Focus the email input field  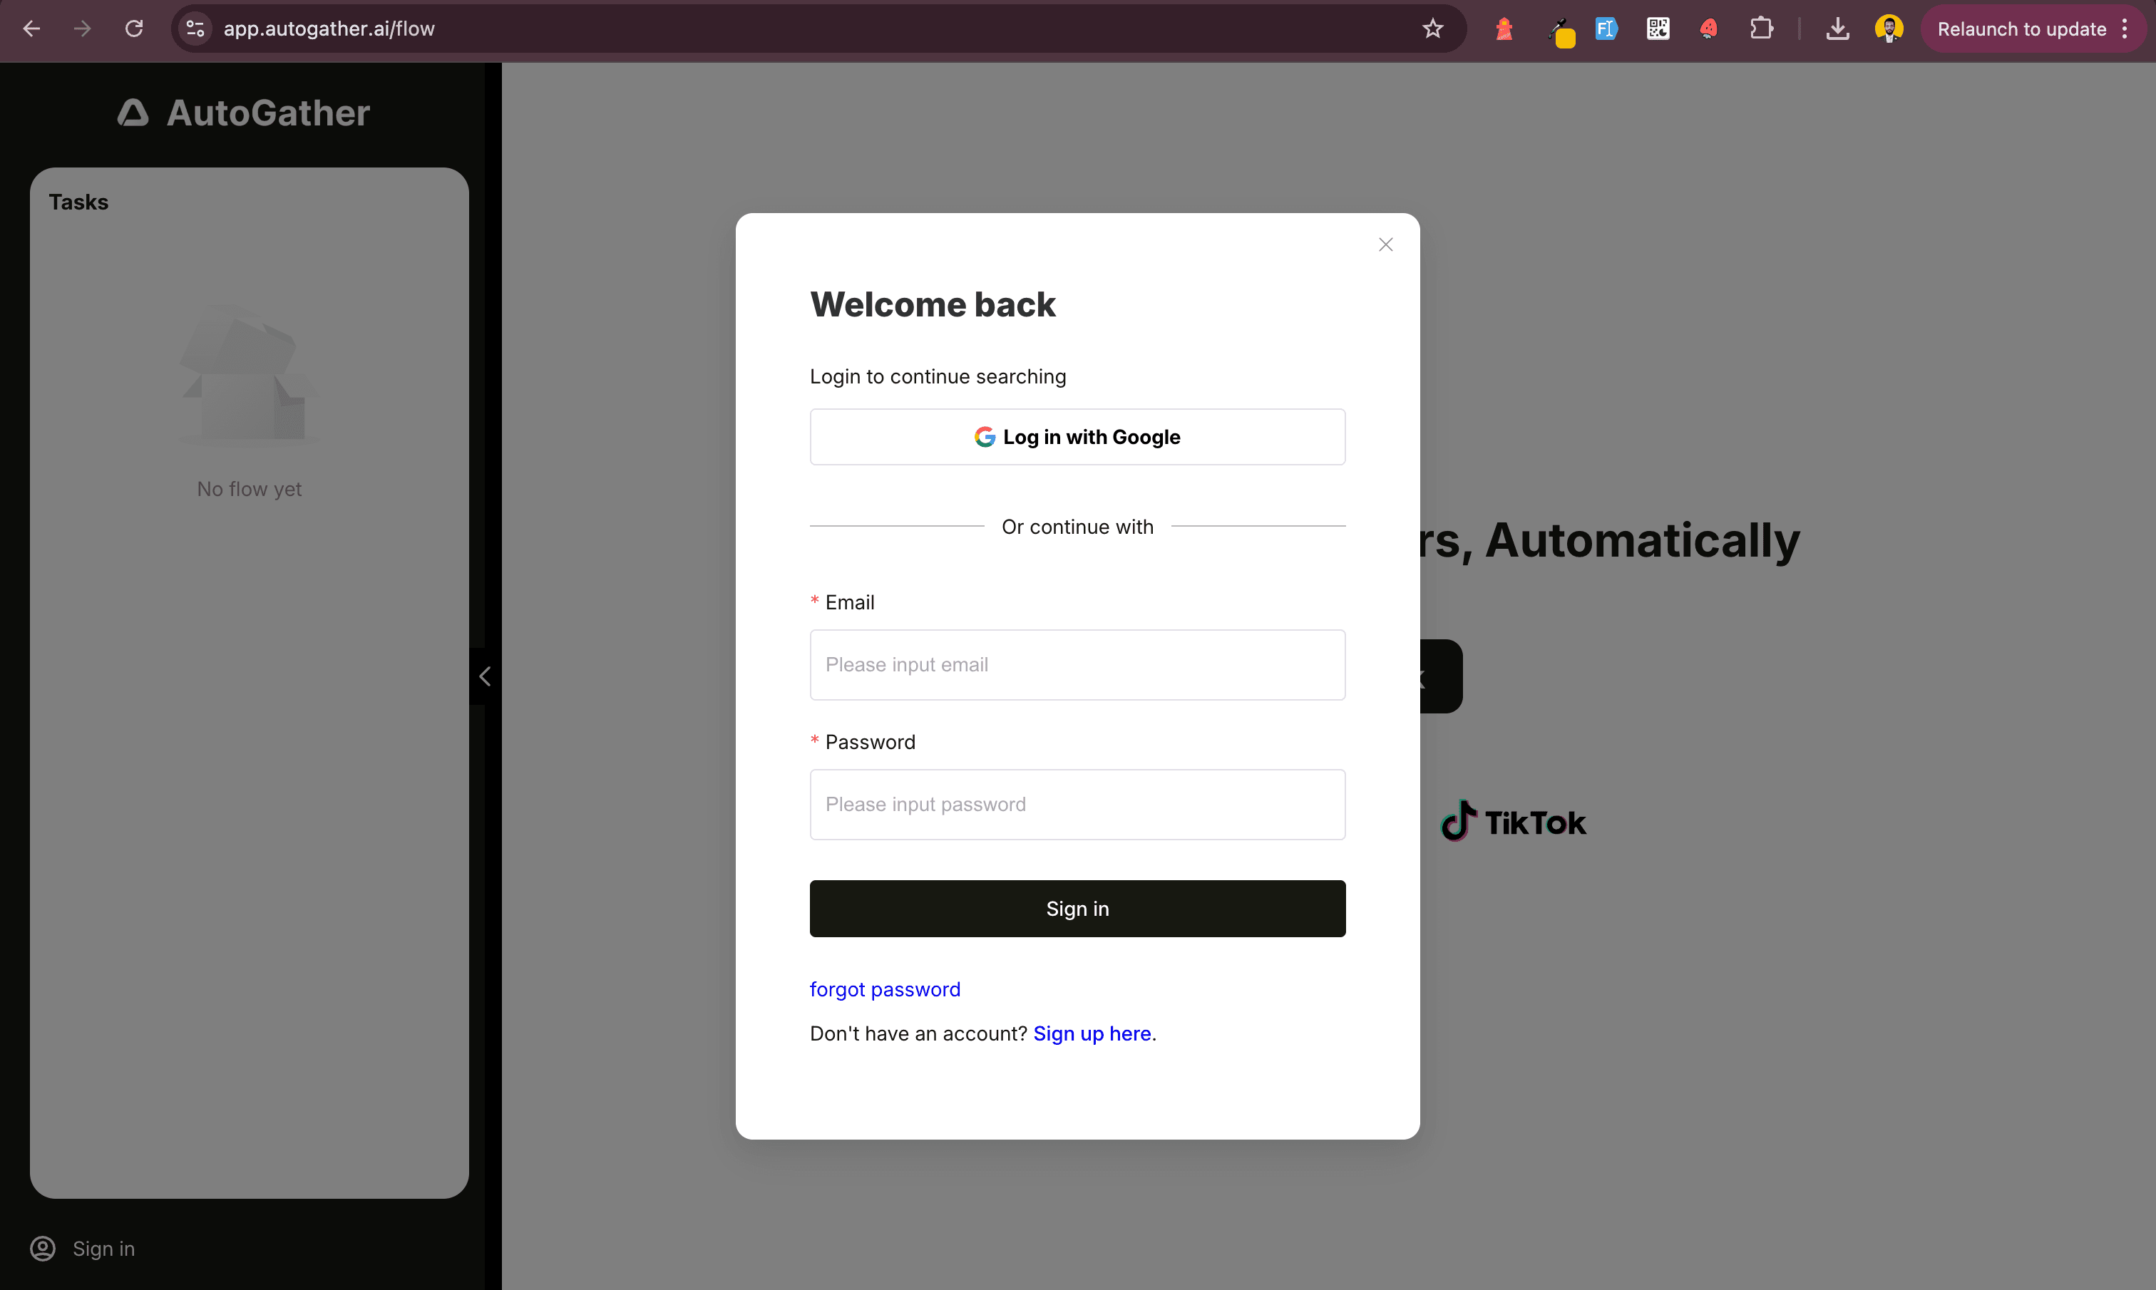1077,664
